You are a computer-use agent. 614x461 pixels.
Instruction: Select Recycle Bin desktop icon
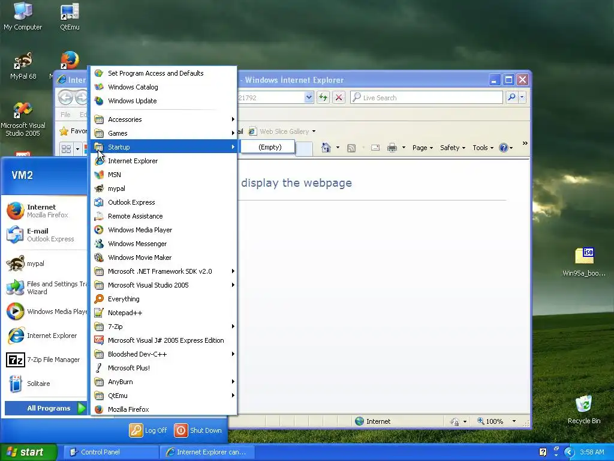pos(584,409)
